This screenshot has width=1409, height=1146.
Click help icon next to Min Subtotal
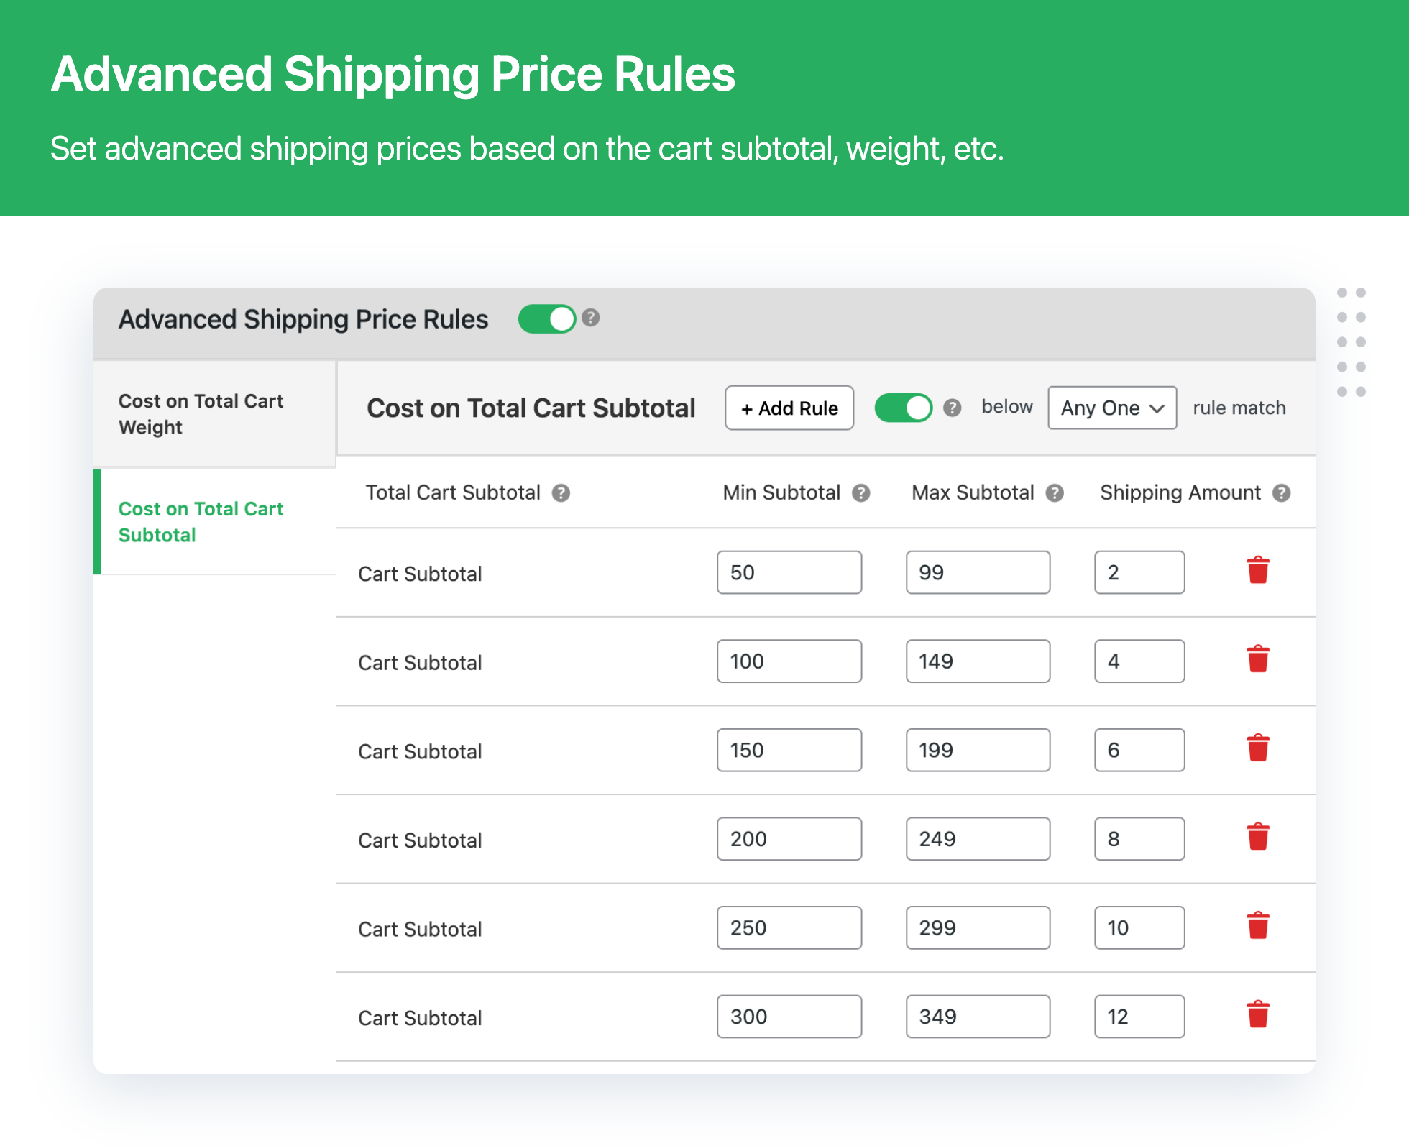860,493
